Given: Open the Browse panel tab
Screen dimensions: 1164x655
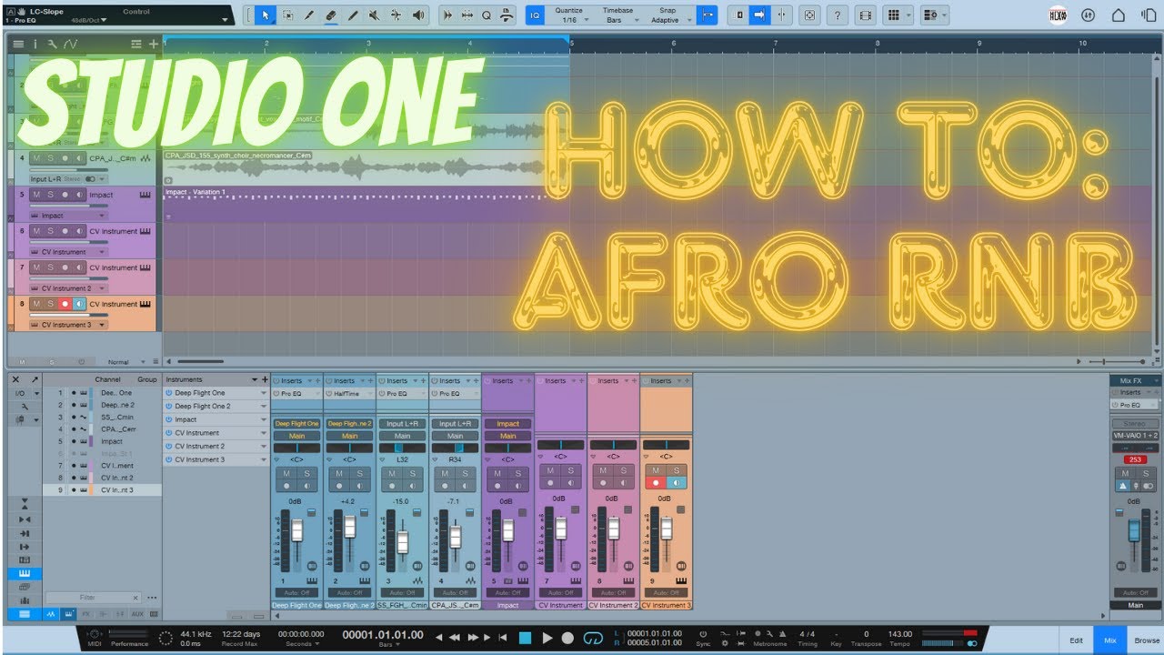Looking at the screenshot, I should pyautogui.click(x=1146, y=640).
